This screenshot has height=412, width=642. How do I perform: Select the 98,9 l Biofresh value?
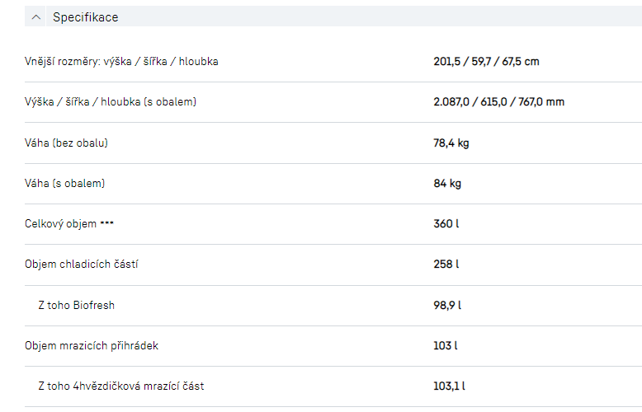tap(447, 306)
